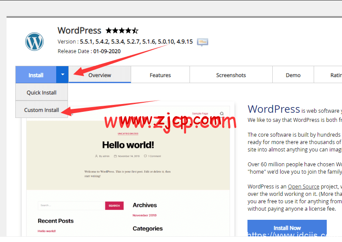Viewport: 342px width, 242px height.
Task: Click the Recent Posts heading
Action: coord(56,221)
